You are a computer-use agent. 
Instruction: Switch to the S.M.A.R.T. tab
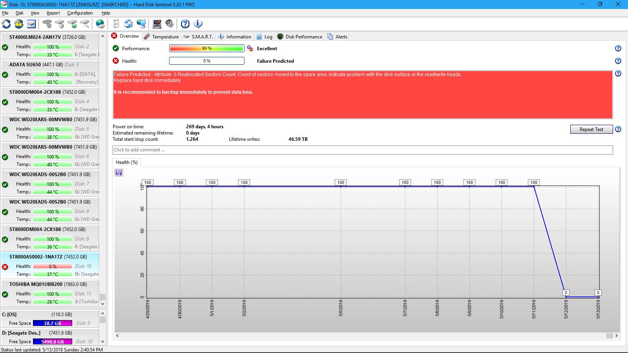(x=198, y=36)
